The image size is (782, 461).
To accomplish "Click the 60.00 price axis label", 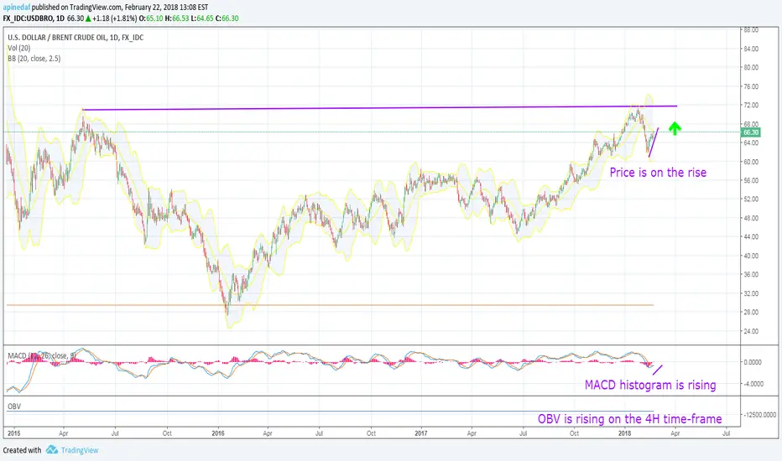I will click(x=751, y=162).
